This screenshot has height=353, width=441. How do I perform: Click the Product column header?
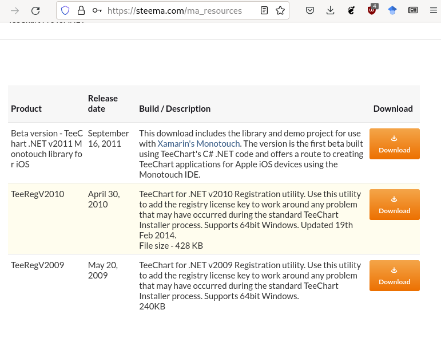26,109
